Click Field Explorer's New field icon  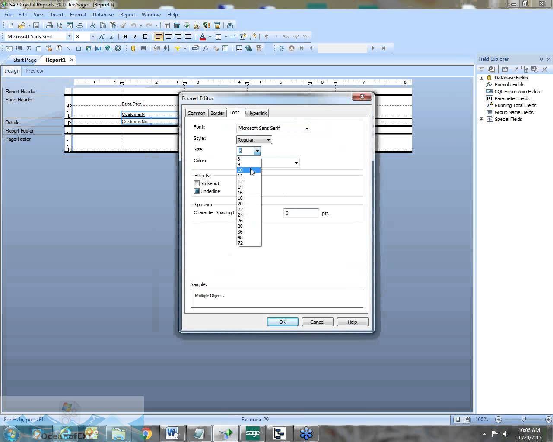click(x=505, y=69)
